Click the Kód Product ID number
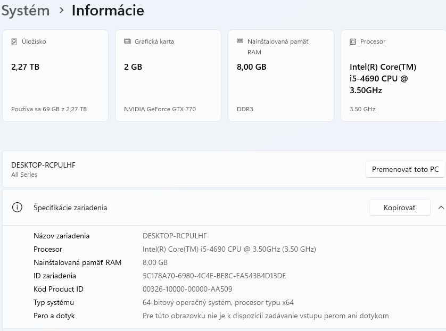The image size is (446, 331). tap(187, 289)
